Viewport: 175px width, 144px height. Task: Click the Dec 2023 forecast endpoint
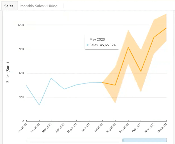click(x=166, y=28)
